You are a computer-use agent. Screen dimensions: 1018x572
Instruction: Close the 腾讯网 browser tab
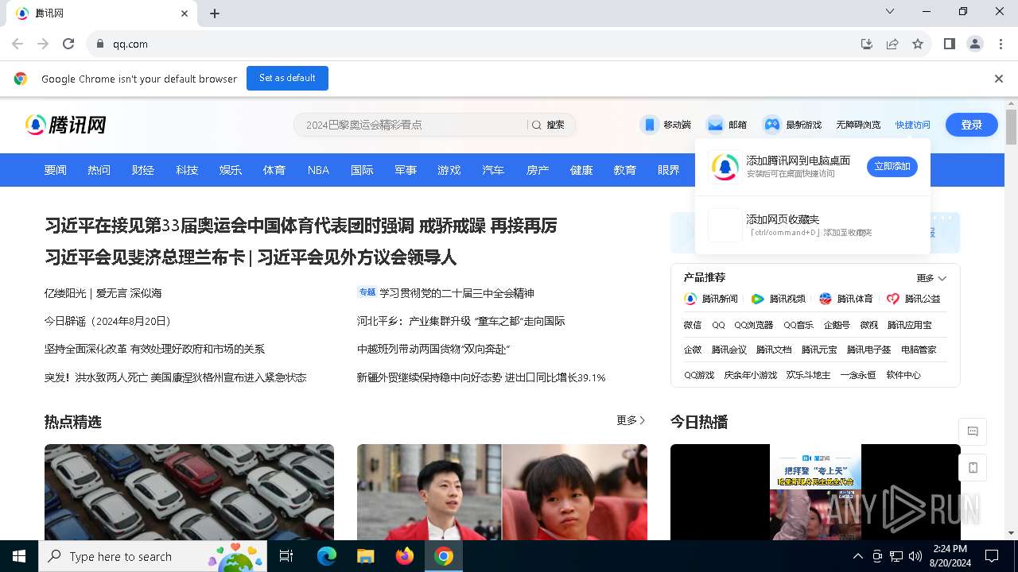[185, 14]
